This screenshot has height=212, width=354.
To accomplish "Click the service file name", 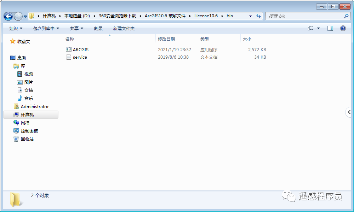I will point(80,57).
